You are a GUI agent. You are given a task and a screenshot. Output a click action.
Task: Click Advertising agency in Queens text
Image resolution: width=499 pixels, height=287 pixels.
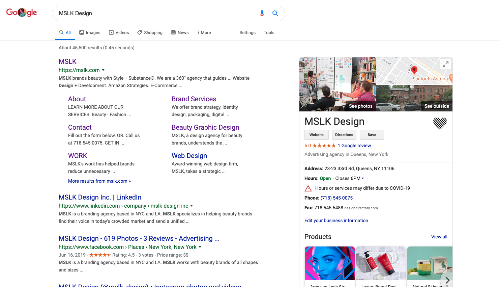point(346,154)
